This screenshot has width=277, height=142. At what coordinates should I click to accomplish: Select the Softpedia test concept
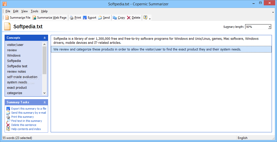coord(17,66)
